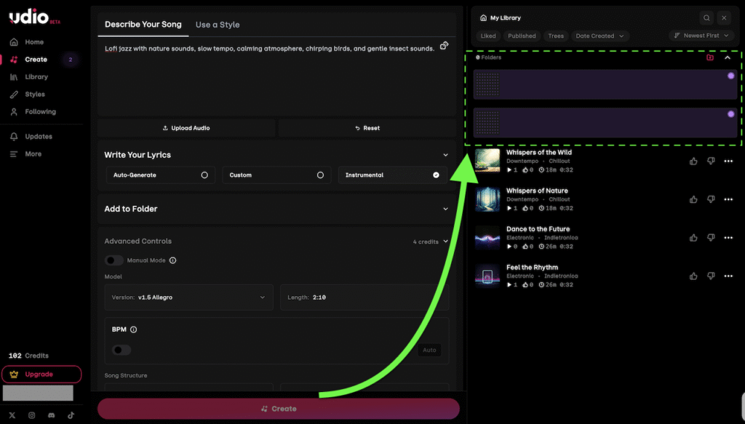Click the new folder icon in library
This screenshot has width=745, height=424.
click(710, 57)
